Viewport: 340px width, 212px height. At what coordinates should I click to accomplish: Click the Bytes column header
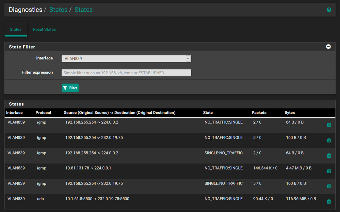click(x=290, y=113)
